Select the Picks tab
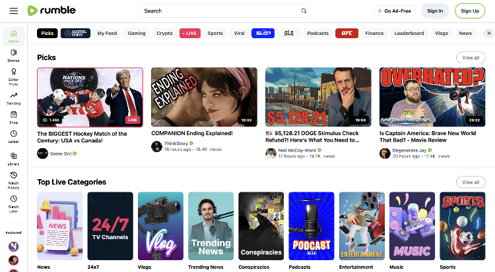 coord(48,33)
